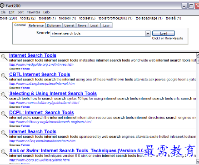Switch to the Law tab
The width and height of the screenshot is (199, 165).
coord(106,25)
